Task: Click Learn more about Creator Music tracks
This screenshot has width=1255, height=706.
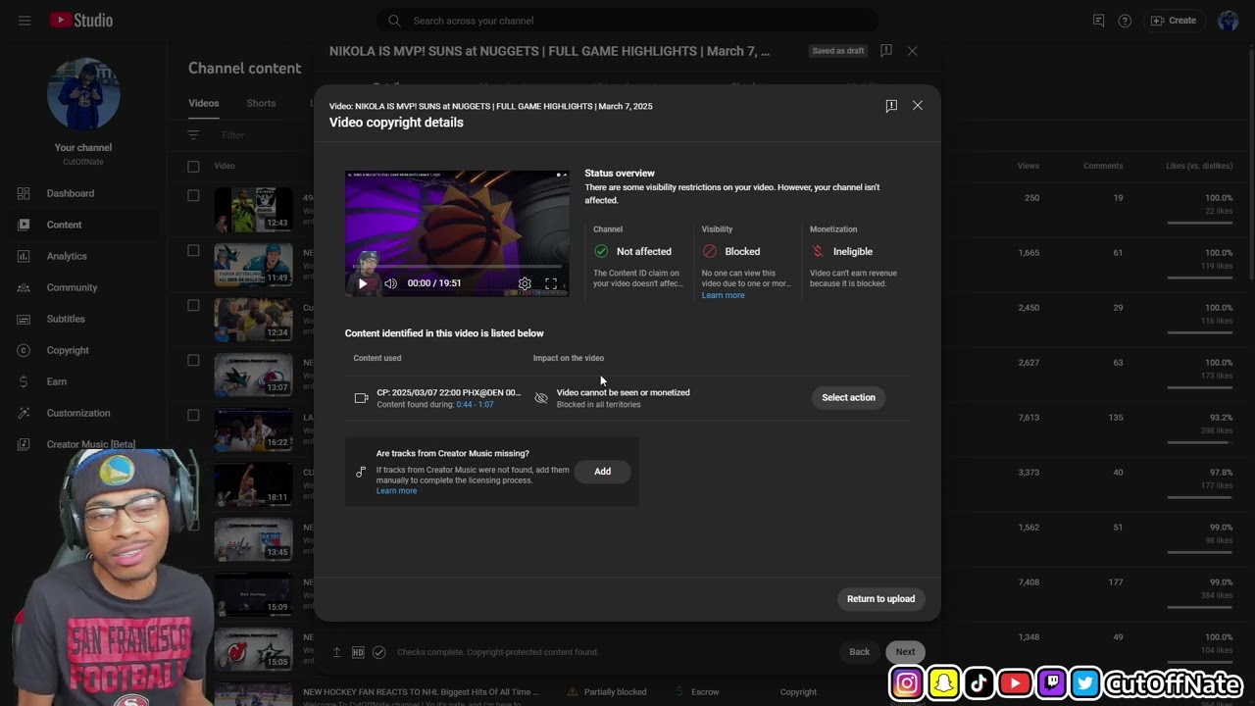Action: tap(396, 490)
